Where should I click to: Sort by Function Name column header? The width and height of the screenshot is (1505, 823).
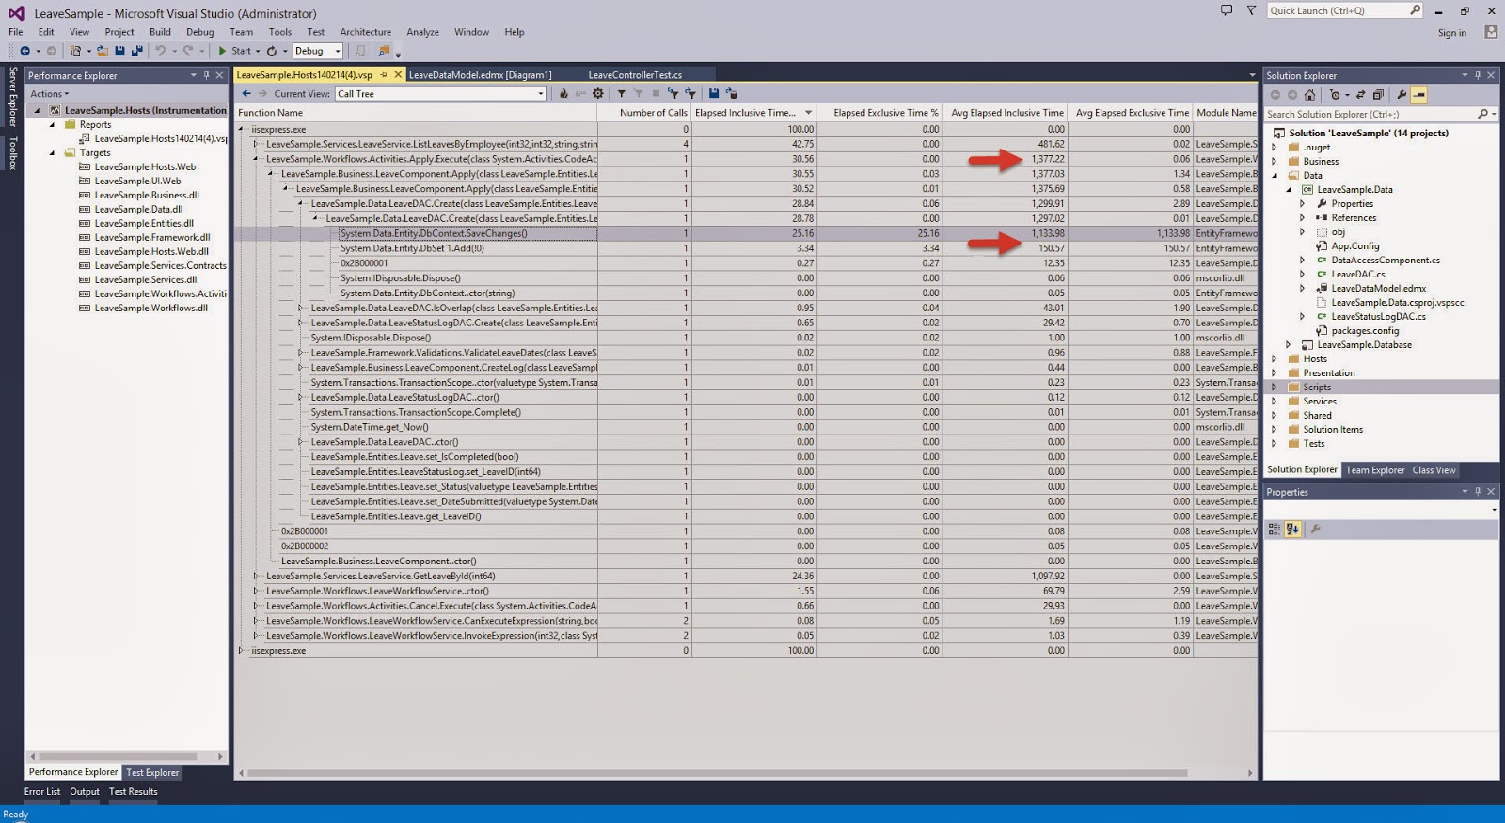tap(416, 113)
